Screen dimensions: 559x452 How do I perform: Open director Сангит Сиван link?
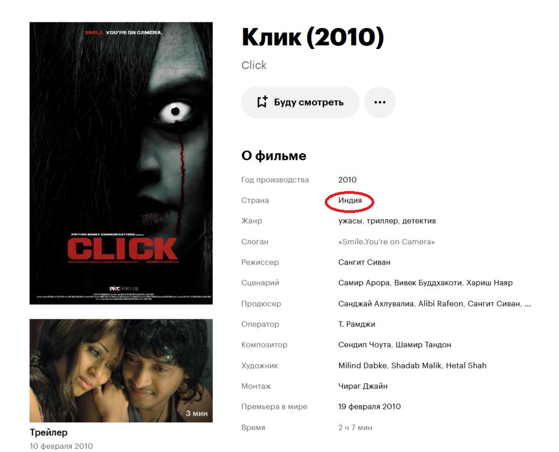pos(364,262)
